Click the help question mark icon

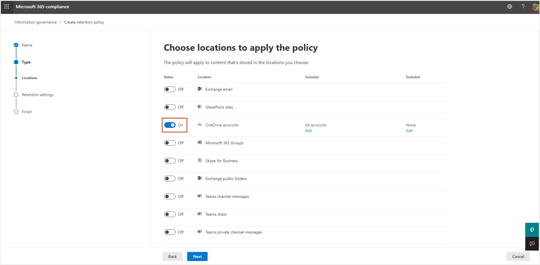[x=523, y=7]
